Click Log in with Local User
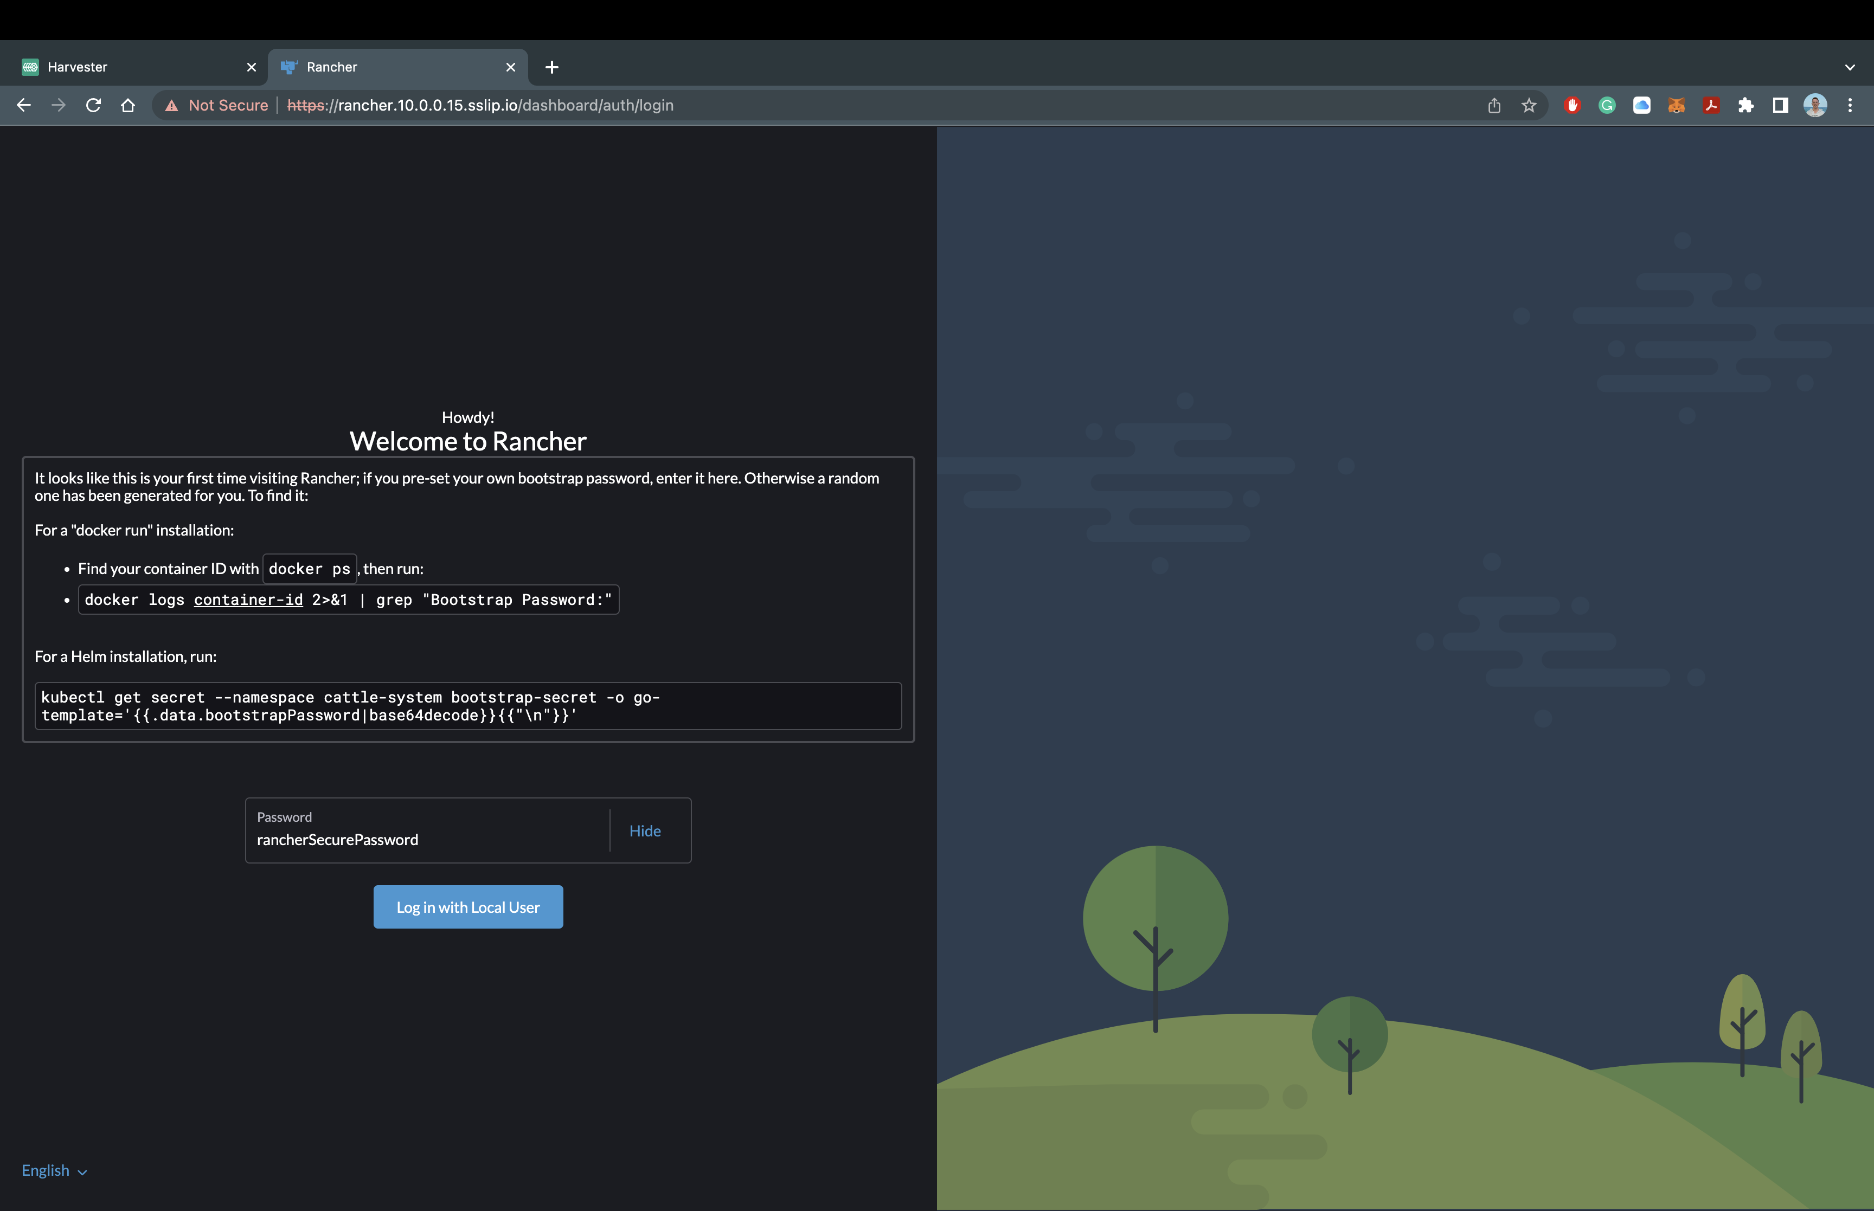 (x=467, y=907)
